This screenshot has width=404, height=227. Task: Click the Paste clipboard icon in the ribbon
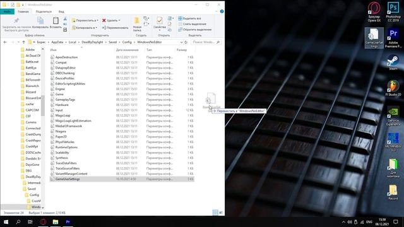click(56, 21)
